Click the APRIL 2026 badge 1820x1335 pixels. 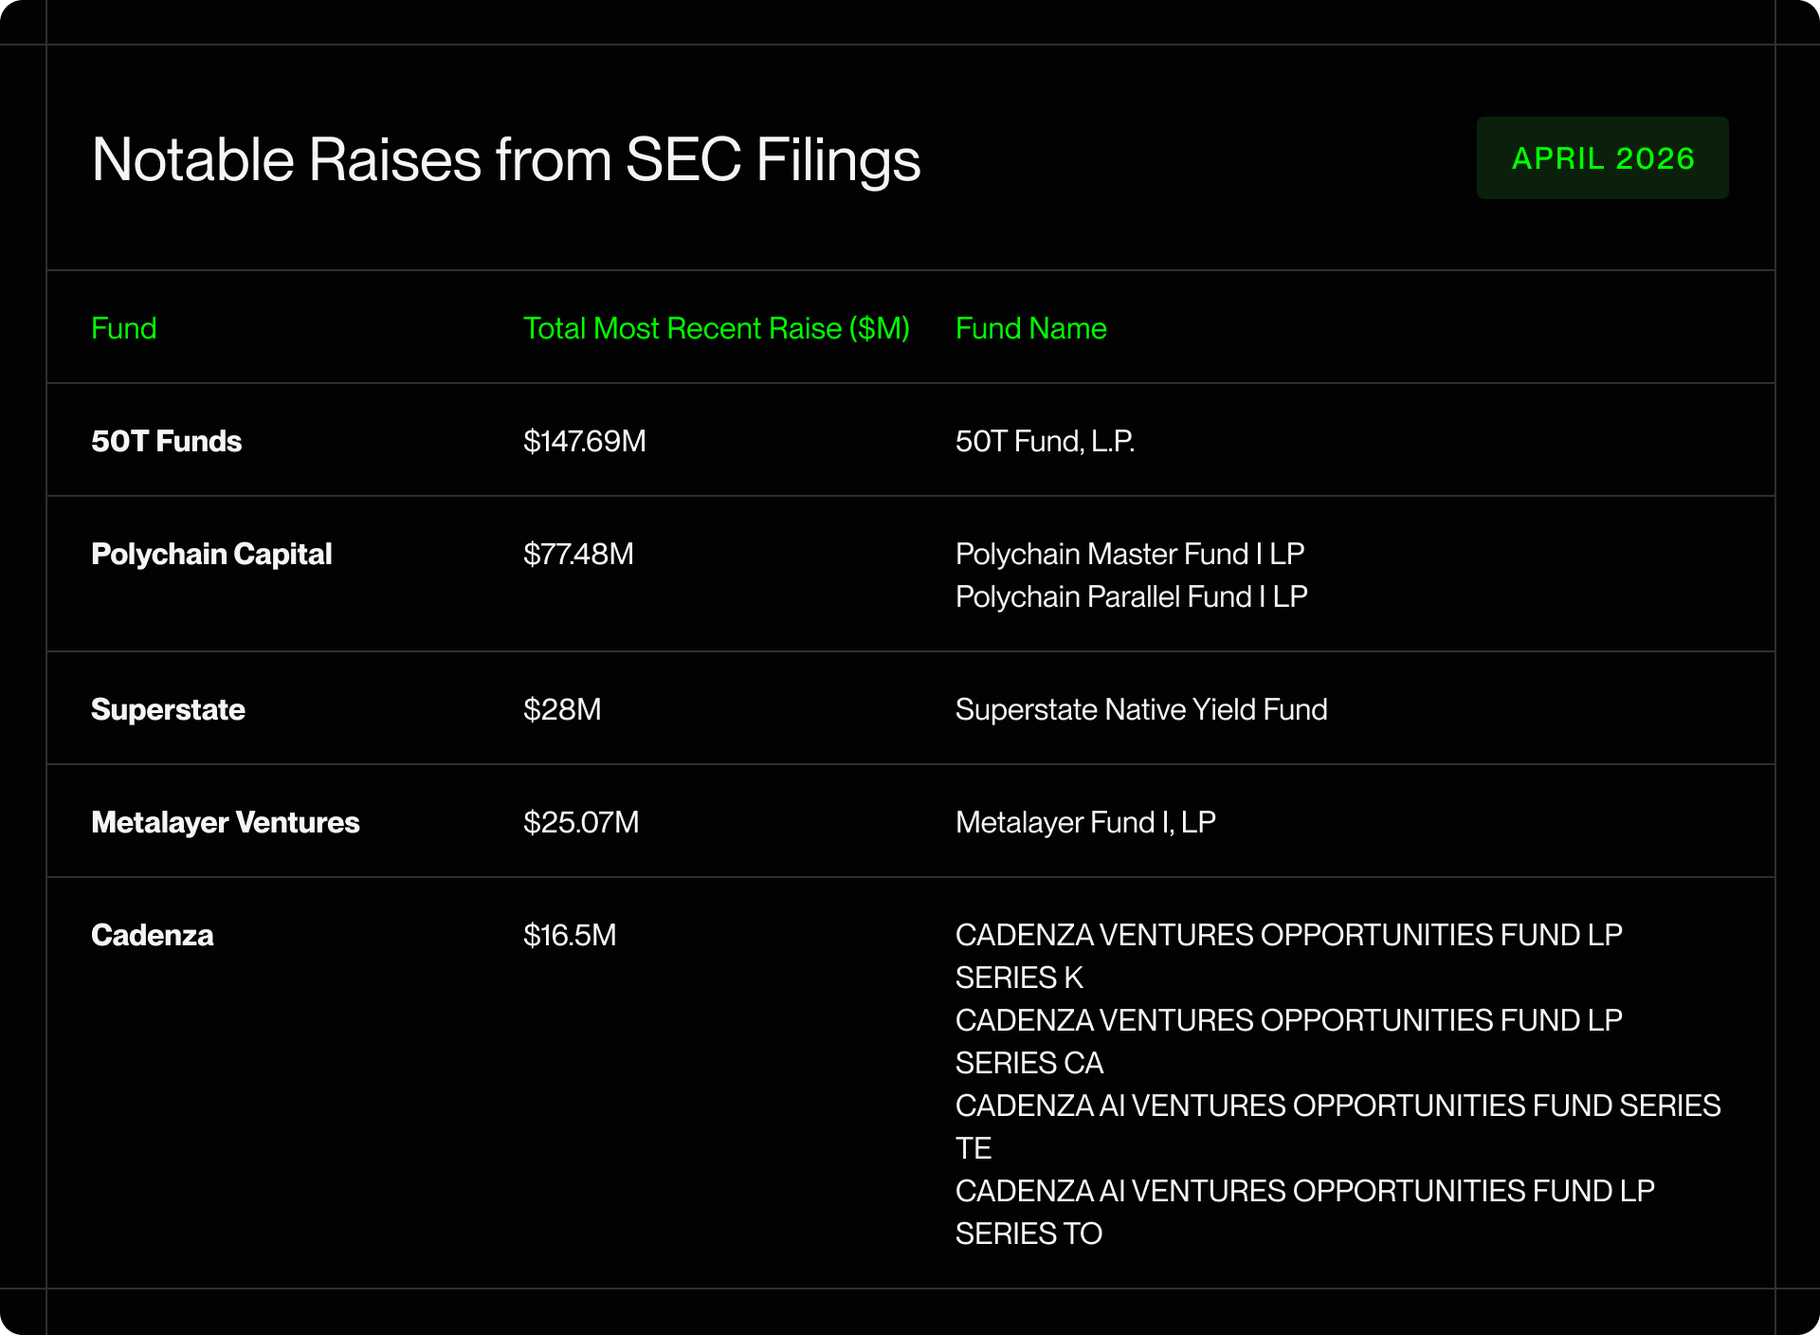pyautogui.click(x=1602, y=157)
